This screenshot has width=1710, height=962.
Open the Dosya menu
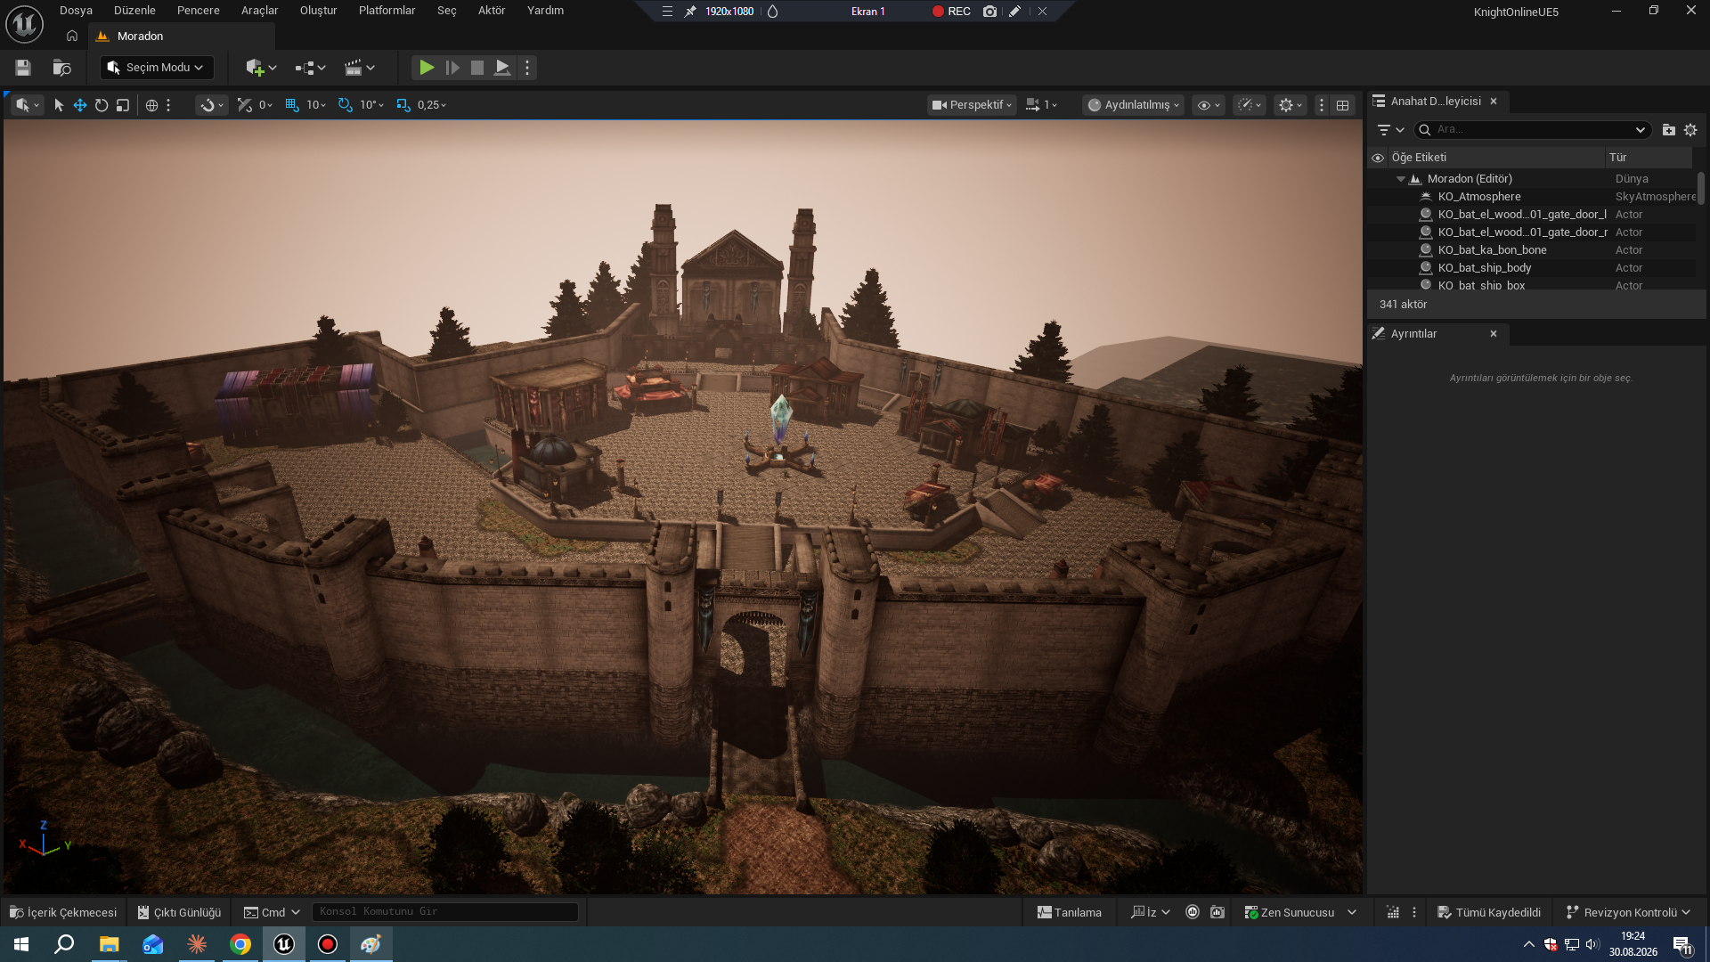[x=76, y=11]
